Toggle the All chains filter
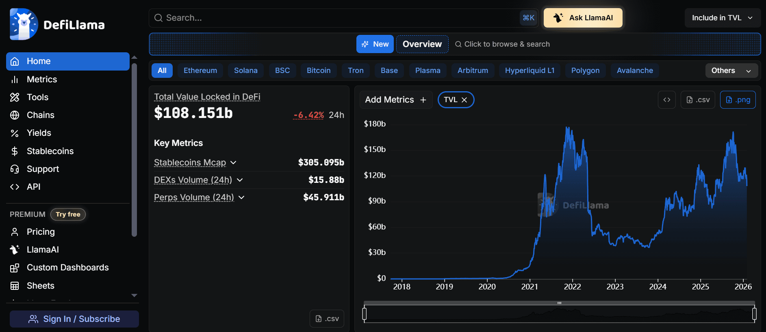This screenshot has height=332, width=766. (162, 71)
